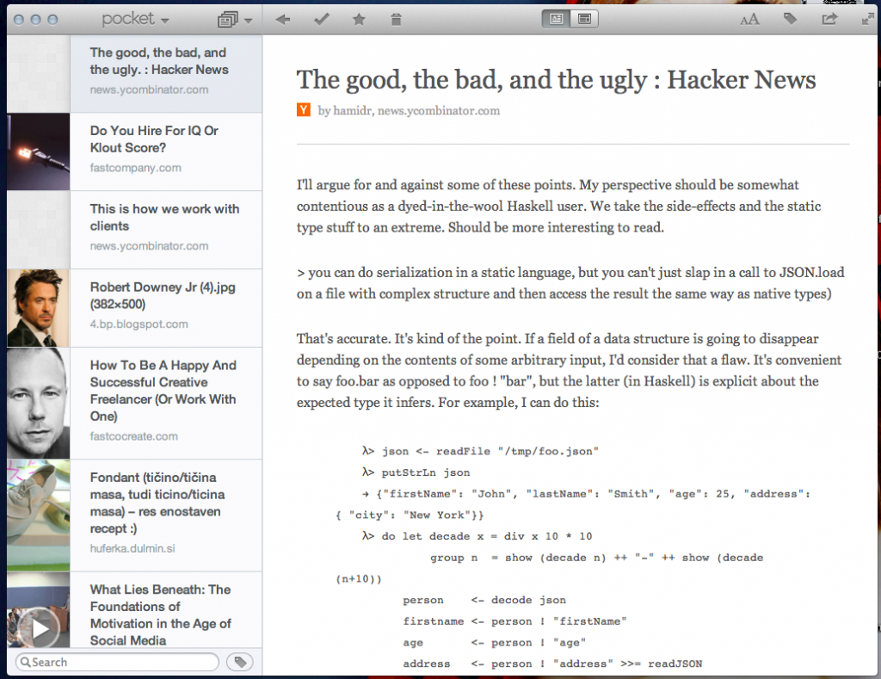The image size is (881, 679).
Task: Click the article title 'The good, the bad, and the ugly : Hacker News'
Action: (557, 80)
